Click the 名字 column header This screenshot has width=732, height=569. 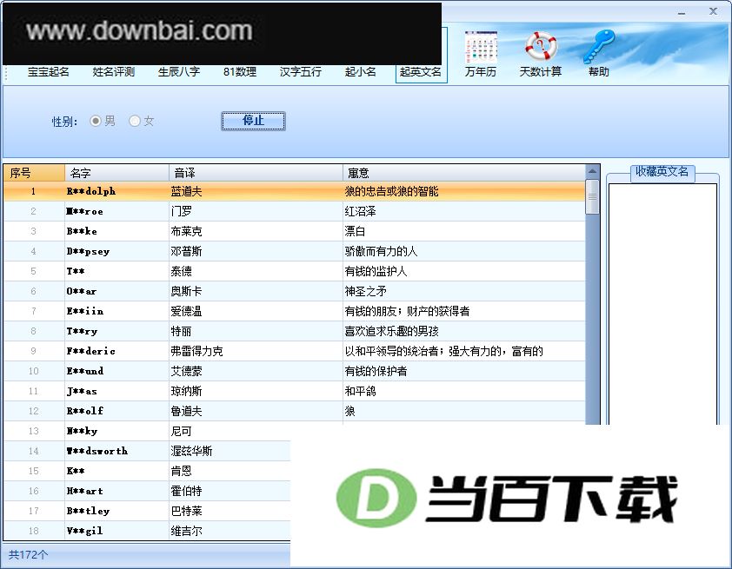click(x=116, y=173)
